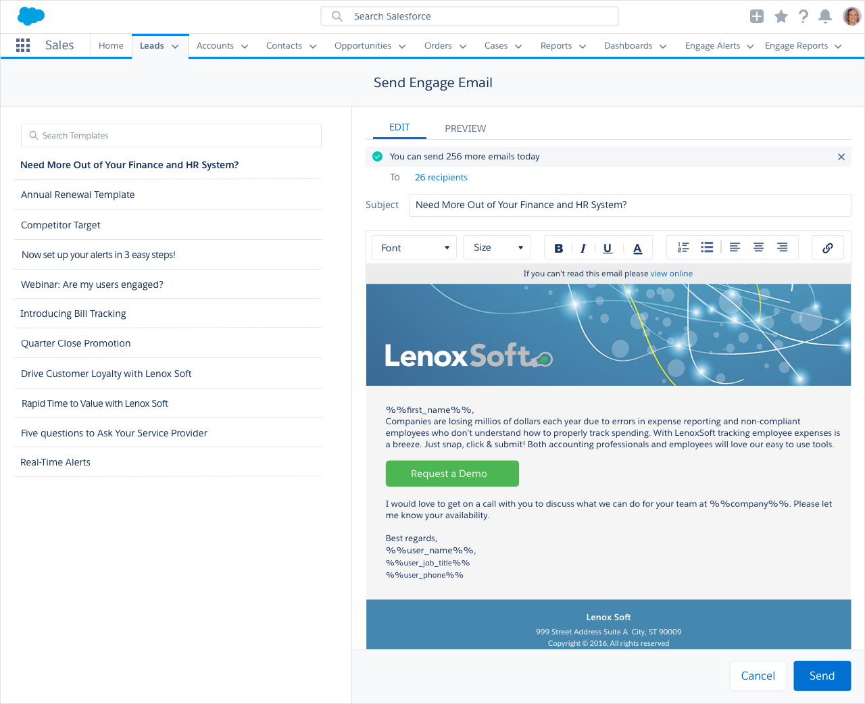865x704 pixels.
Task: Click the green success check icon
Action: (378, 157)
